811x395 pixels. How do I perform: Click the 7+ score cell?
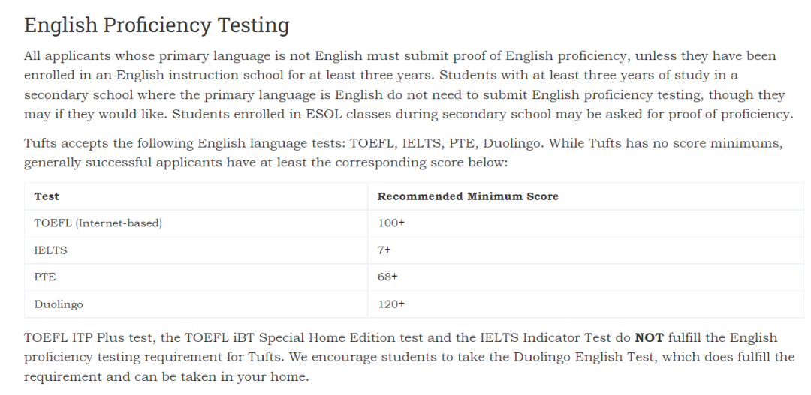[586, 250]
